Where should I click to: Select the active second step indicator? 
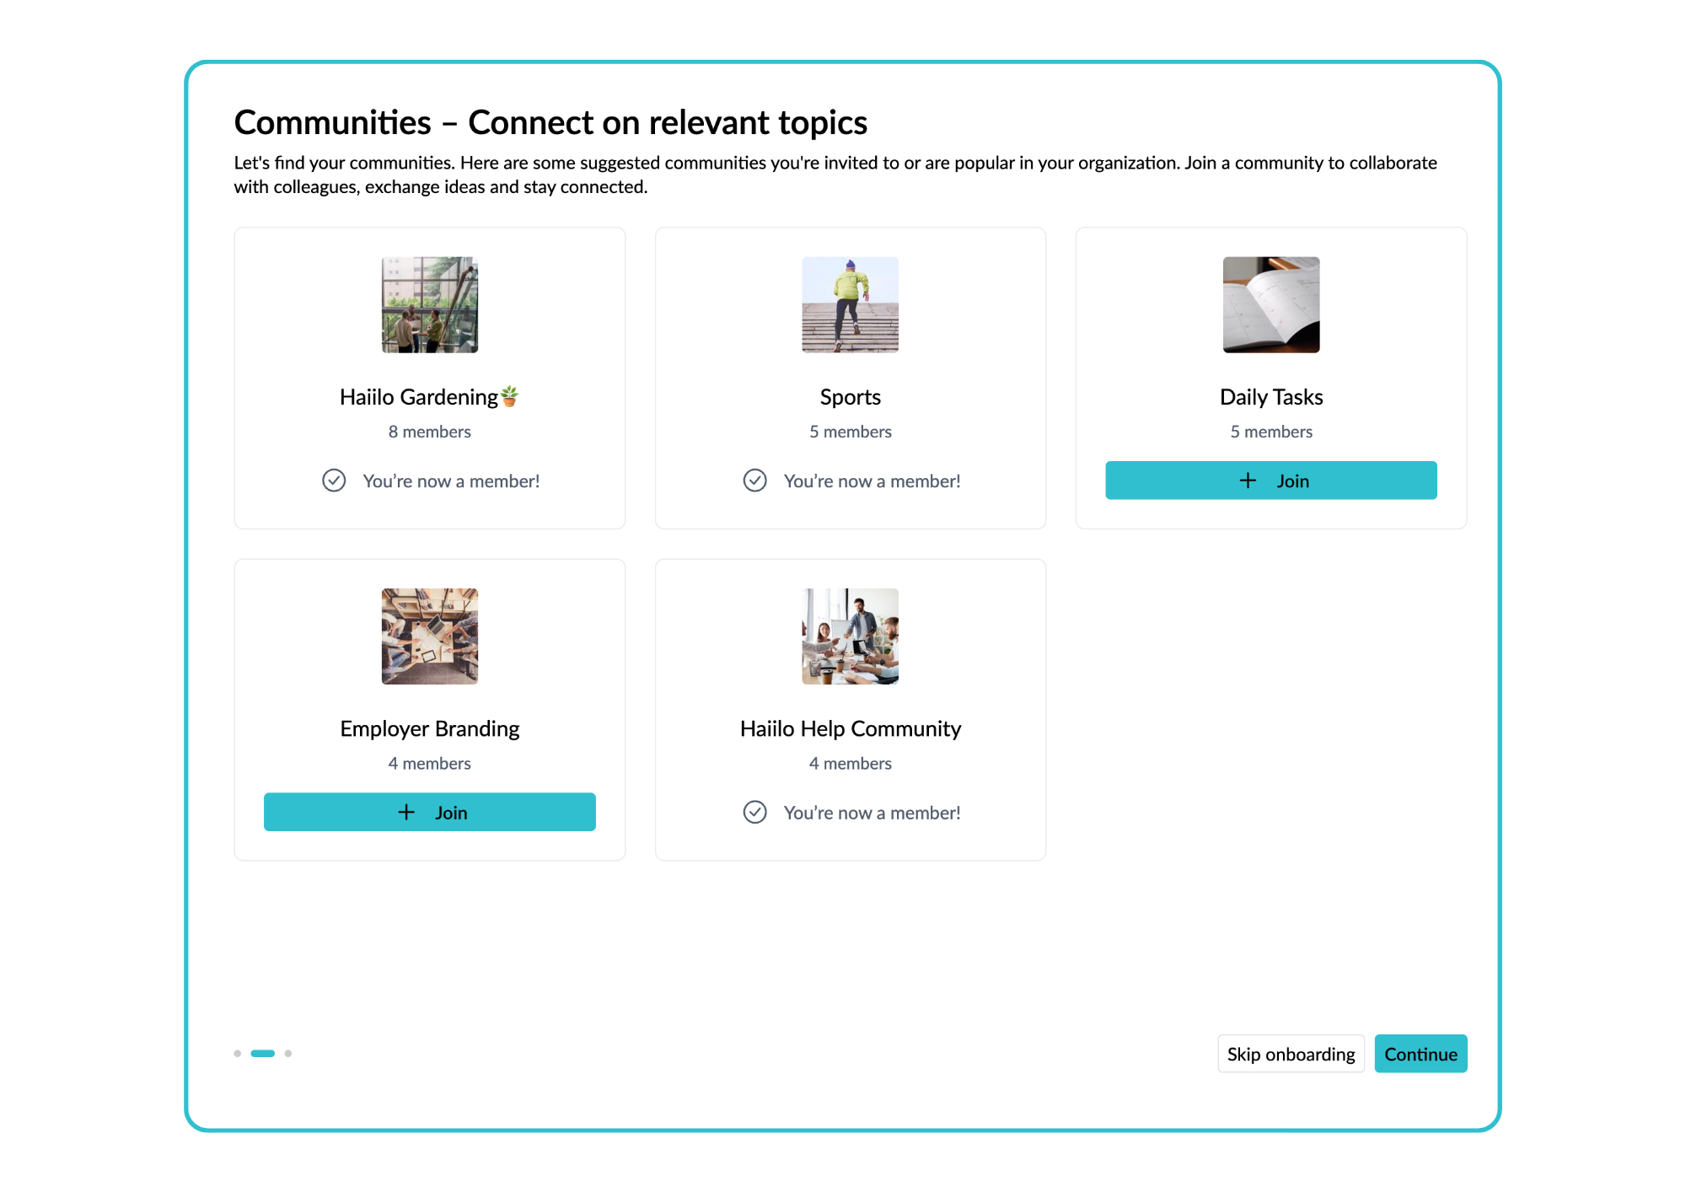pyautogui.click(x=263, y=1053)
